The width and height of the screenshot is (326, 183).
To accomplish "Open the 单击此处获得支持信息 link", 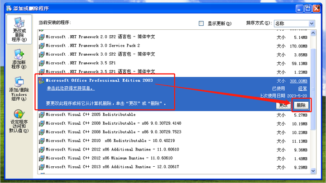I will coord(71,89).
